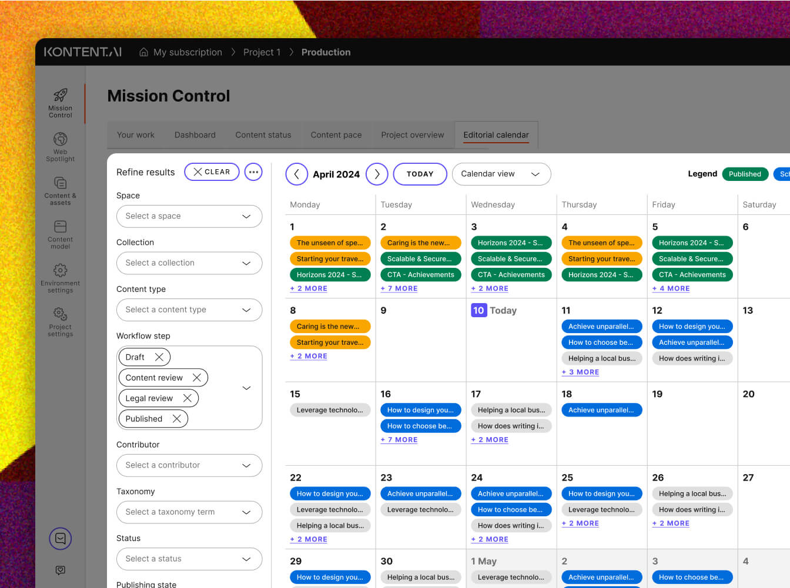This screenshot has height=588, width=790.
Task: Open Project settings icon
Action: coord(60,314)
